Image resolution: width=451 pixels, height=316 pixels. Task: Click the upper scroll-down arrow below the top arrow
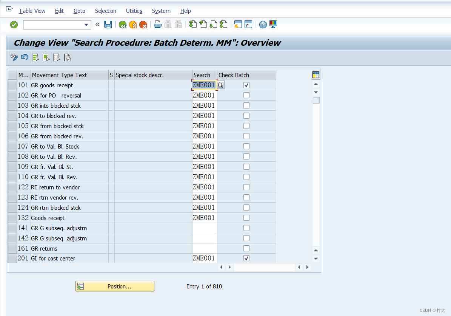click(316, 93)
